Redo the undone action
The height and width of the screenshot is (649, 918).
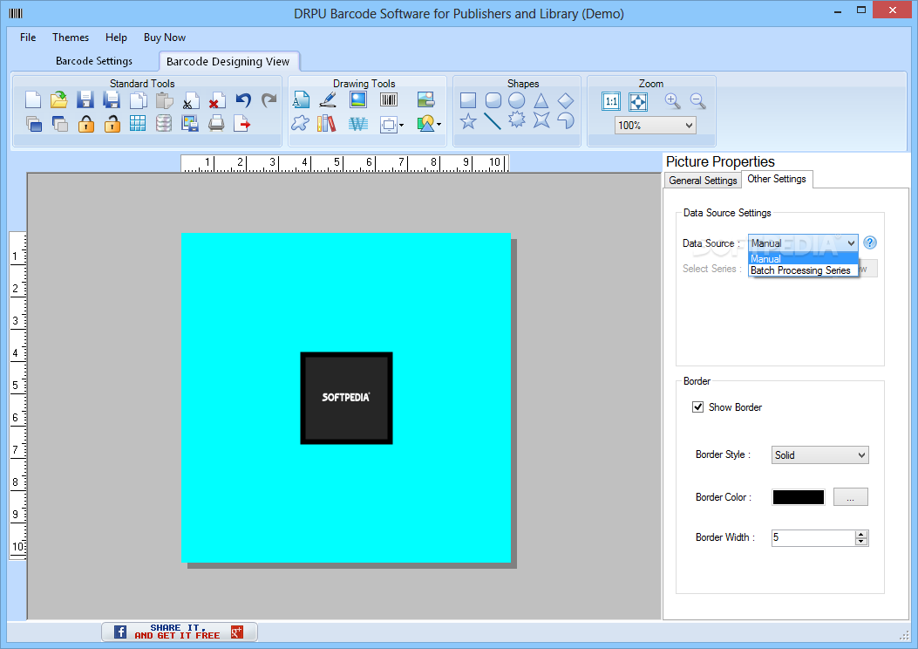(269, 100)
